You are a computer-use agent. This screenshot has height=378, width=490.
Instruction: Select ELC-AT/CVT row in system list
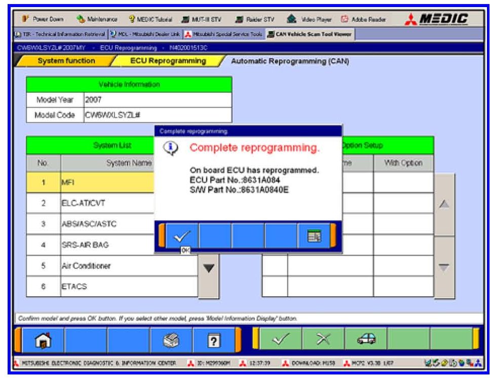point(91,203)
